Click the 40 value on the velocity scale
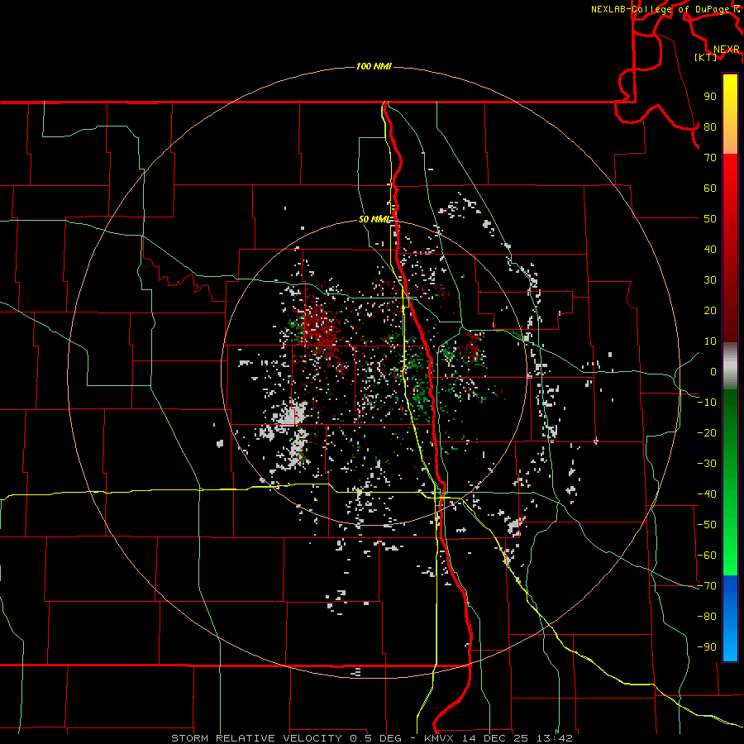This screenshot has width=744, height=744. pos(710,249)
